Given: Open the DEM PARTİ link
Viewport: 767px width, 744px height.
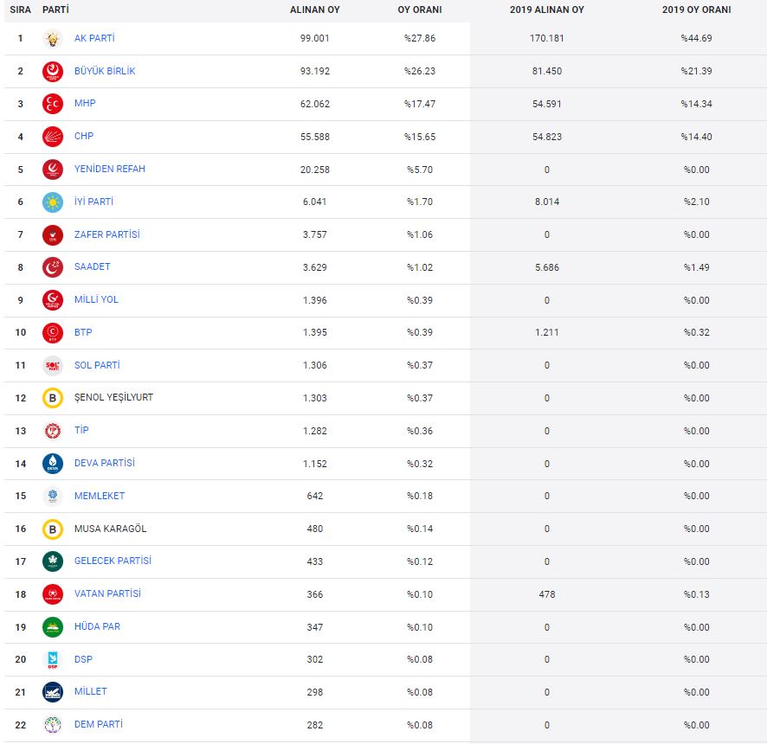Looking at the screenshot, I should (98, 725).
